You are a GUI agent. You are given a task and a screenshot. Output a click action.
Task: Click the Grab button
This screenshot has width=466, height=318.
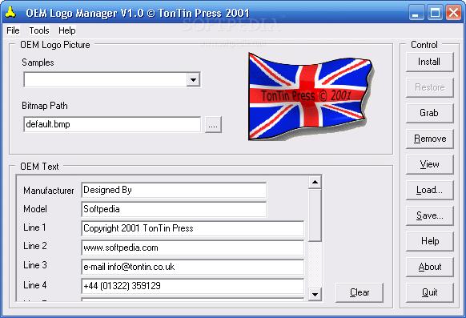click(429, 113)
